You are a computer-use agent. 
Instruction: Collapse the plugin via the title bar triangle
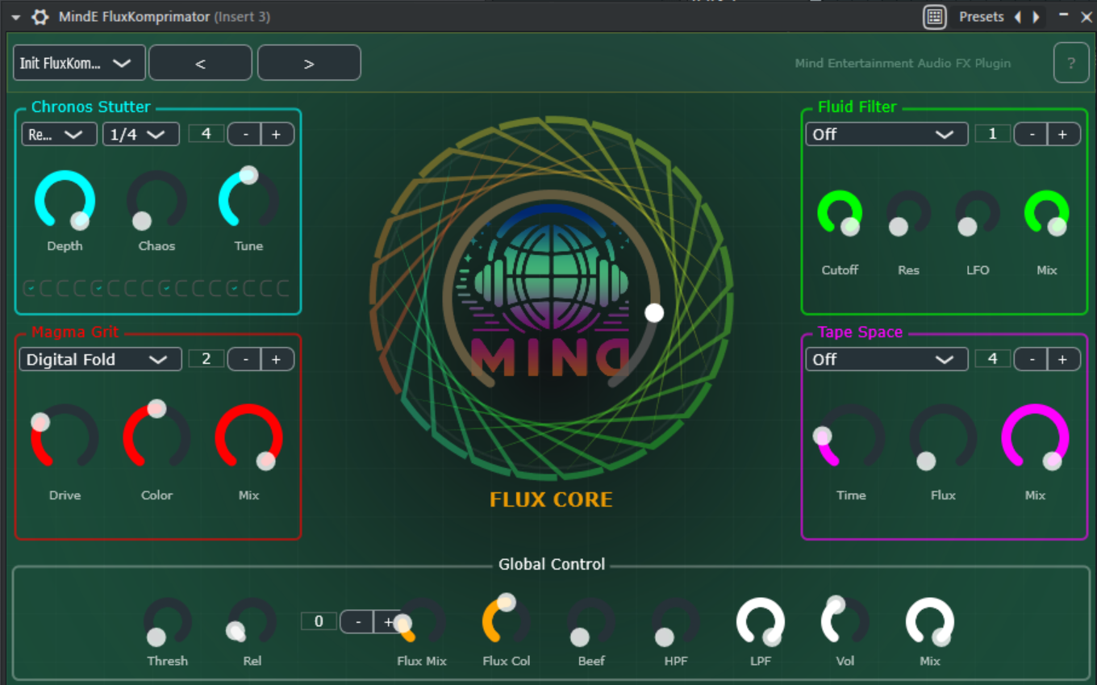coord(15,16)
